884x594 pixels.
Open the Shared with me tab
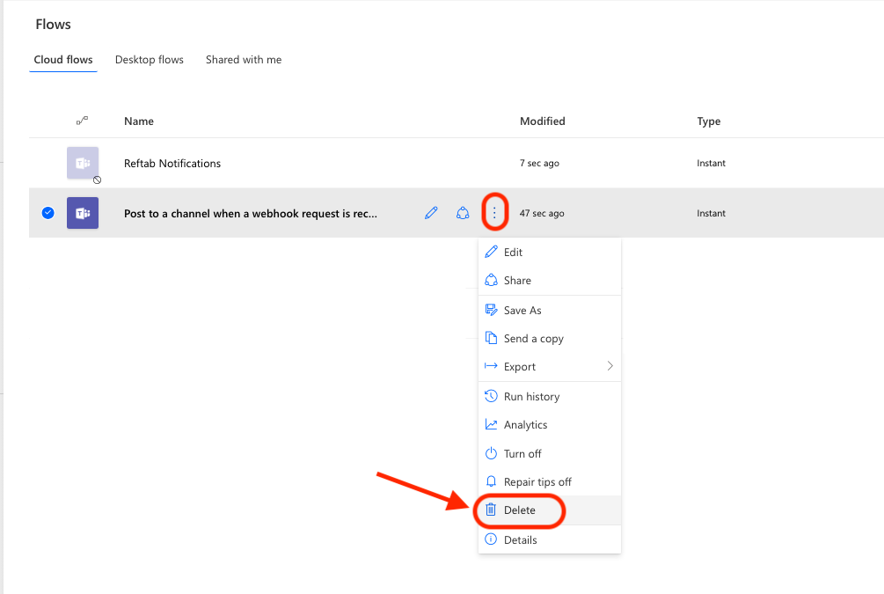coord(244,60)
